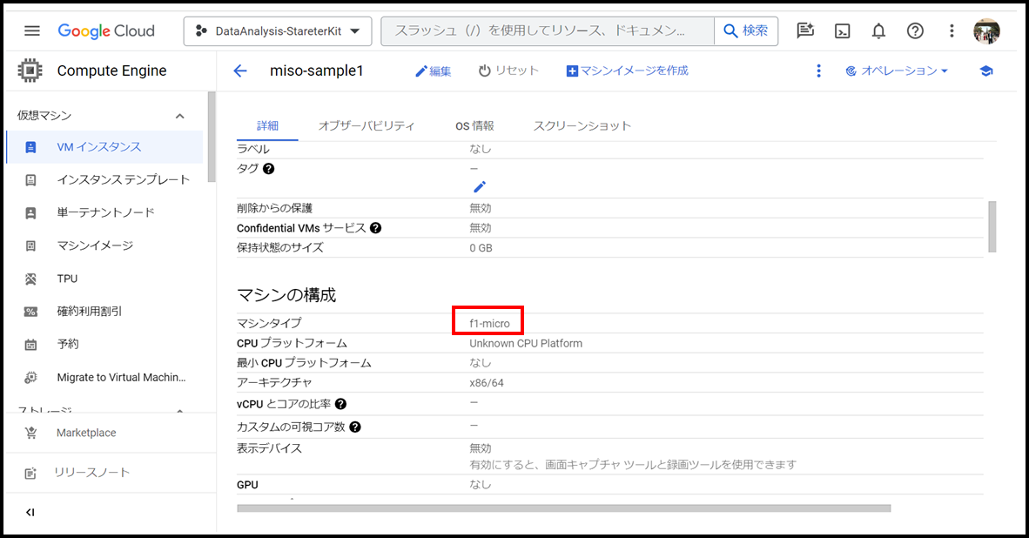The image size is (1029, 538).
Task: Open the notifications bell
Action: pyautogui.click(x=878, y=31)
